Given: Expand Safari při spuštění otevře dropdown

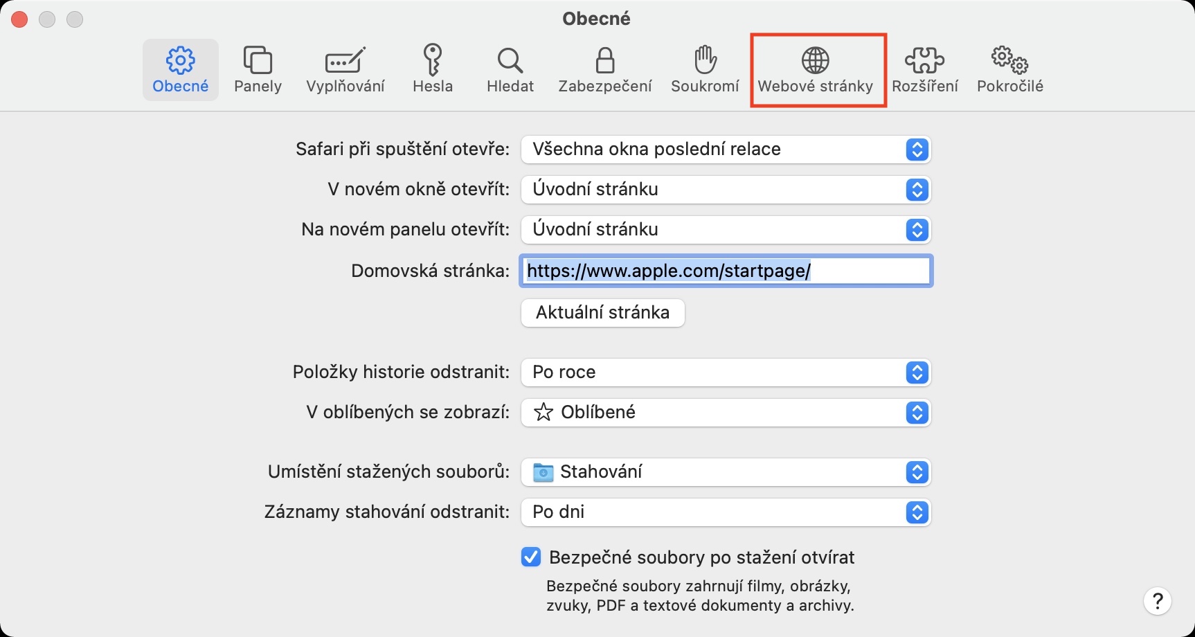Looking at the screenshot, I should 726,150.
